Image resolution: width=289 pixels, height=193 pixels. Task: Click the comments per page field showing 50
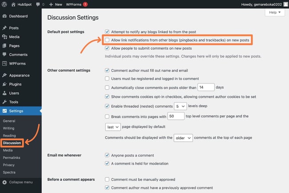point(176,116)
